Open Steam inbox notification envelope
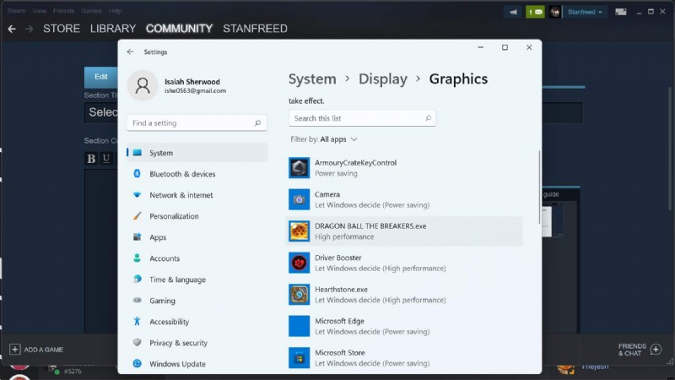Screen dimensions: 675x380 pos(535,12)
